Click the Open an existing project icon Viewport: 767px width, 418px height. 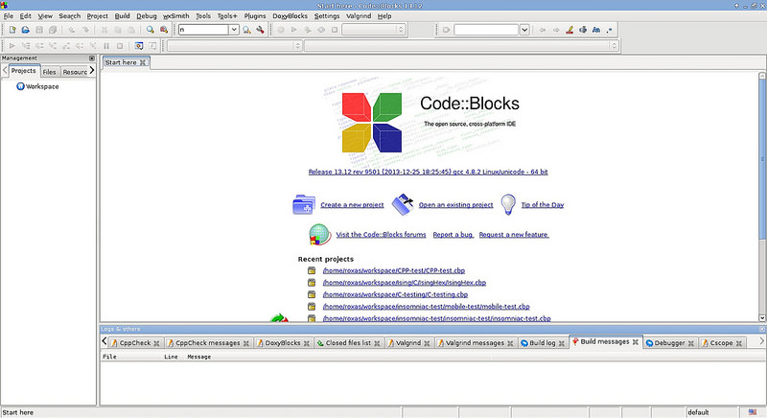(x=403, y=203)
